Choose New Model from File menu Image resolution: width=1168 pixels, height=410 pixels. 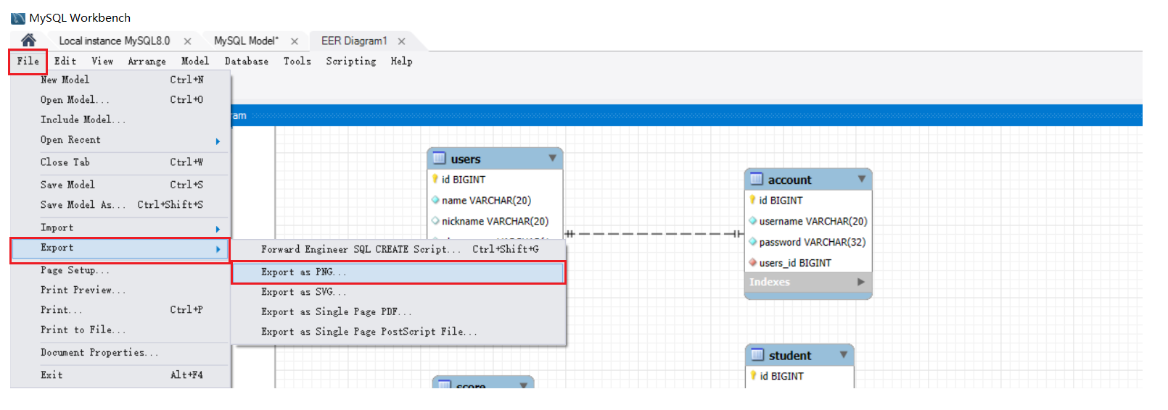(121, 80)
